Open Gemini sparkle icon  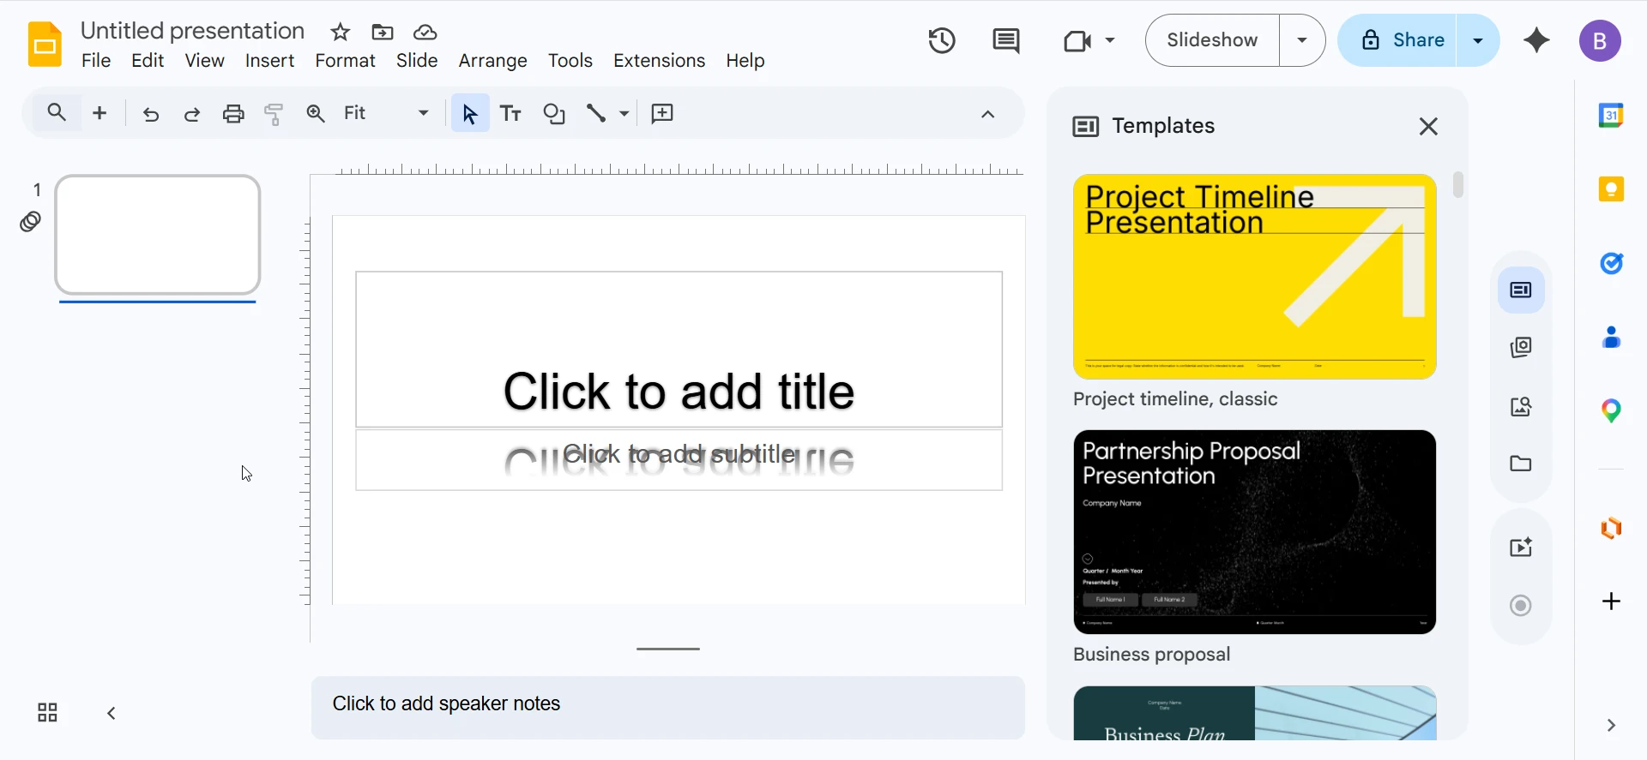(x=1536, y=40)
